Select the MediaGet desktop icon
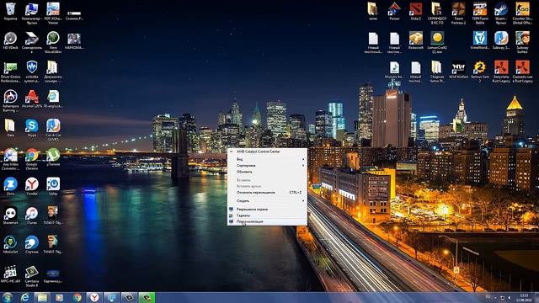 10,245
